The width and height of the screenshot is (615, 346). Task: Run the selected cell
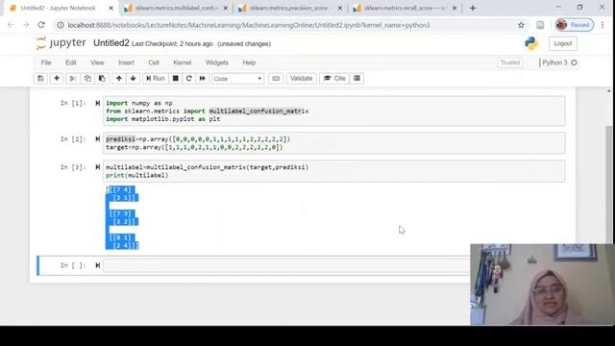pyautogui.click(x=156, y=79)
